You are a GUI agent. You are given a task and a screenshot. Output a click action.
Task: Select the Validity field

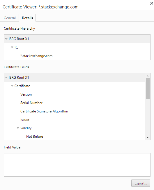[x=75, y=128]
